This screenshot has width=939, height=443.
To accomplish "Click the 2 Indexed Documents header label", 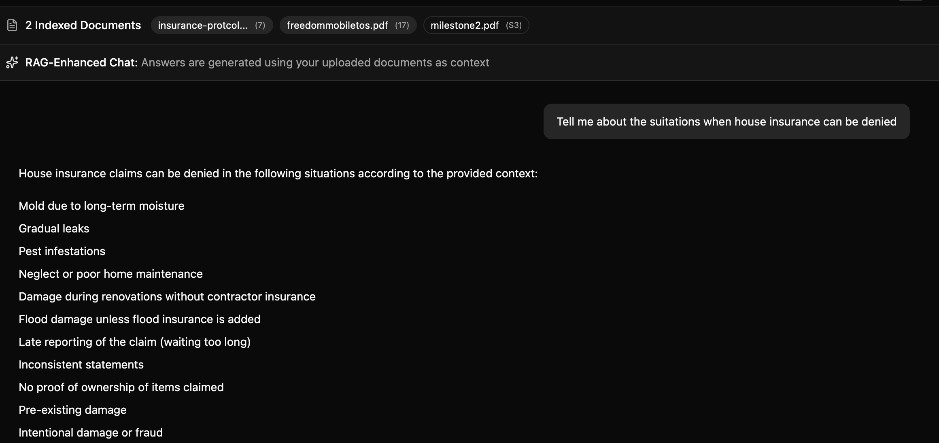I will coord(83,25).
